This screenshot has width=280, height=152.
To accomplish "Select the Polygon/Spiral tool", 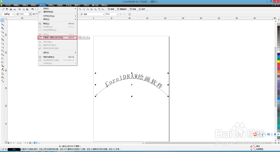I will click(x=2, y=51).
